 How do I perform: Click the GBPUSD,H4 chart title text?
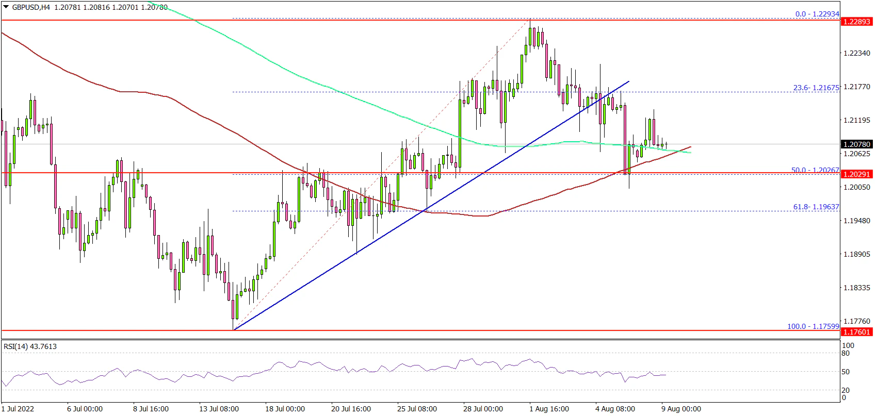[x=31, y=8]
